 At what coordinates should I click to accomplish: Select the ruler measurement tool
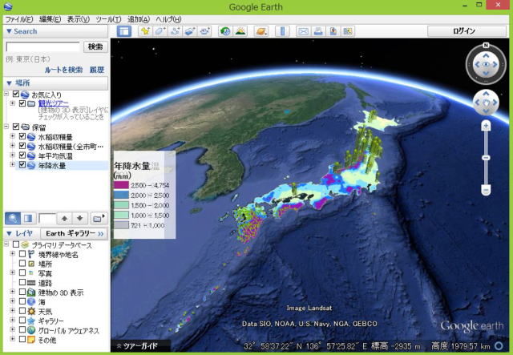[282, 31]
